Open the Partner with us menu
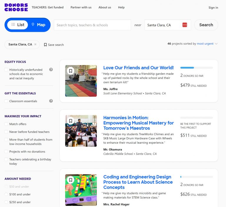Viewport: 226px width, 207px height. point(81,7)
